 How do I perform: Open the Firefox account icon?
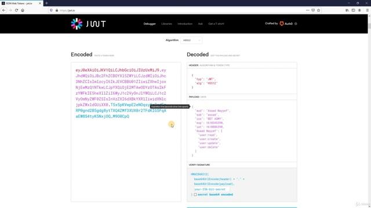click(359, 10)
